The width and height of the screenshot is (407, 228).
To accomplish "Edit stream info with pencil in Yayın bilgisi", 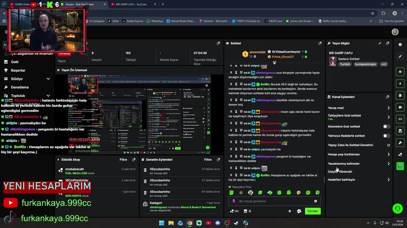I will (380, 43).
